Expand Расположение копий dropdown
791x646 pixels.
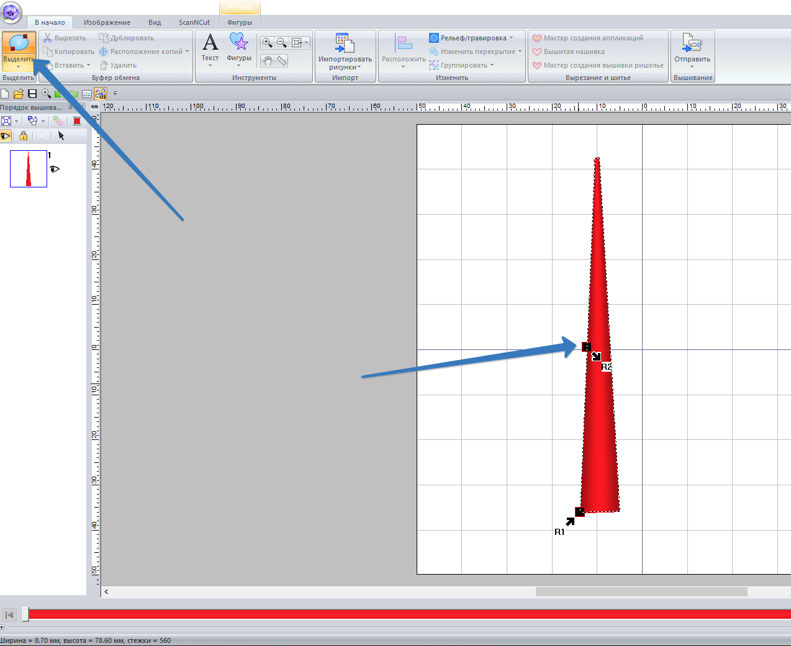[x=187, y=52]
